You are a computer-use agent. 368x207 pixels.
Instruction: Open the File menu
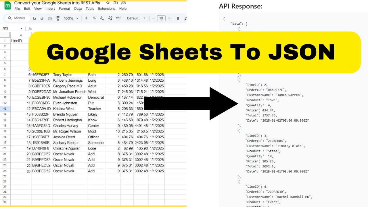pos(17,9)
